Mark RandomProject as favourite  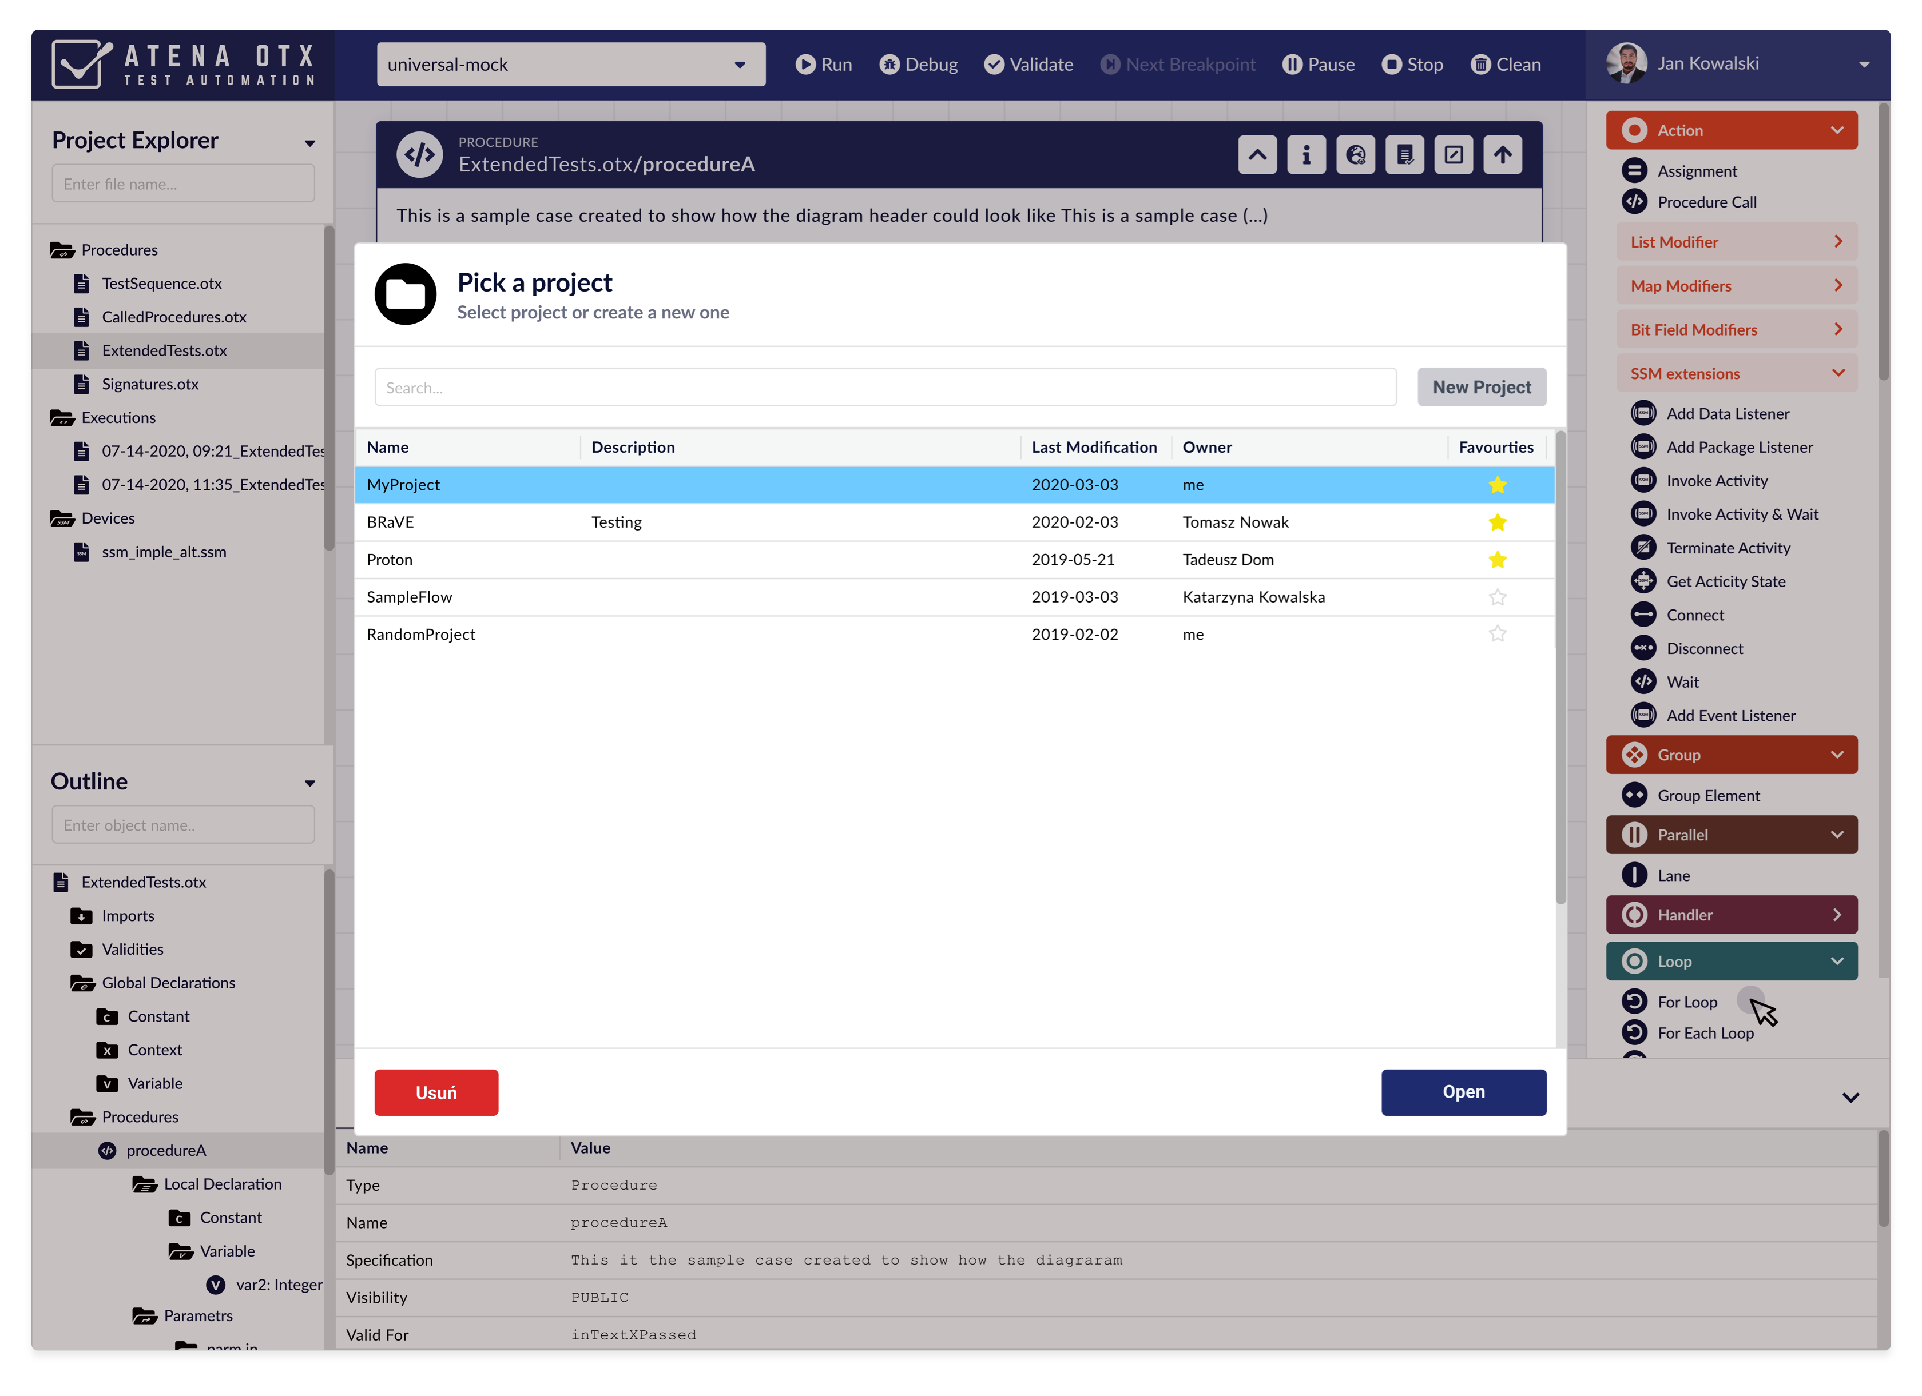1498,633
